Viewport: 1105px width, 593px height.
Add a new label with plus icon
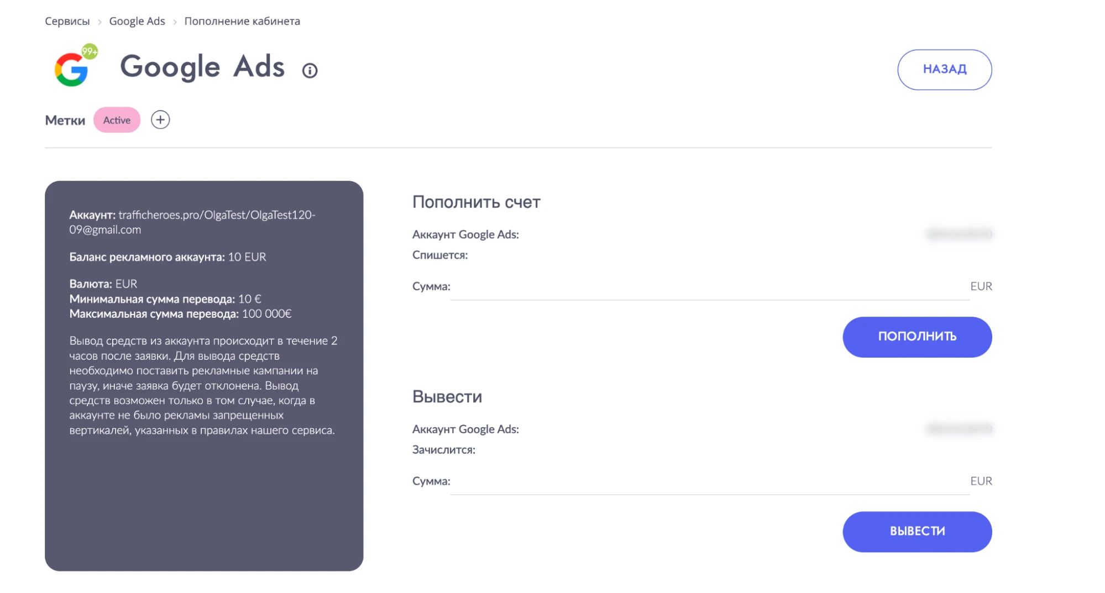point(160,120)
